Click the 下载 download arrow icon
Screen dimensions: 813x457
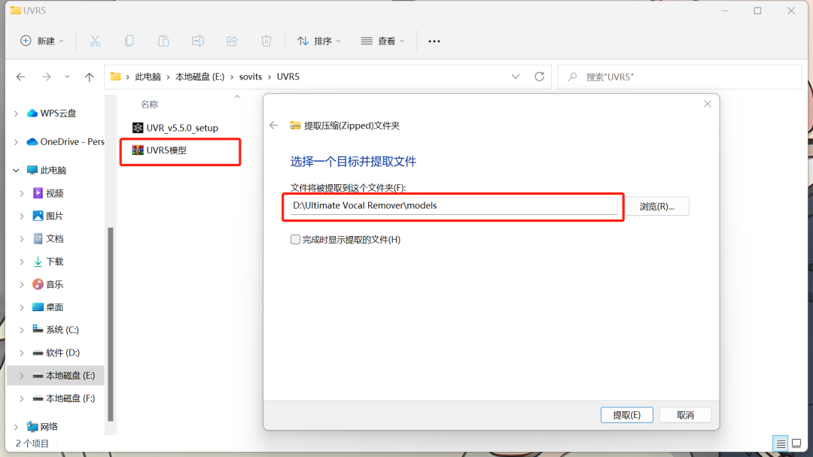pyautogui.click(x=38, y=262)
